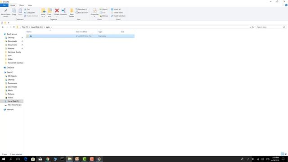Select New Volume (D:) in navigation pane
Image resolution: width=288 pixels, height=162 pixels.
(x=14, y=105)
